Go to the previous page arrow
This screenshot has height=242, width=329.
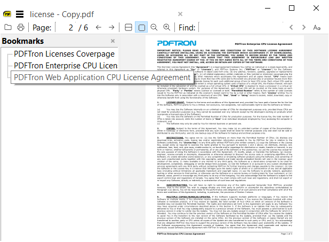pos(99,27)
